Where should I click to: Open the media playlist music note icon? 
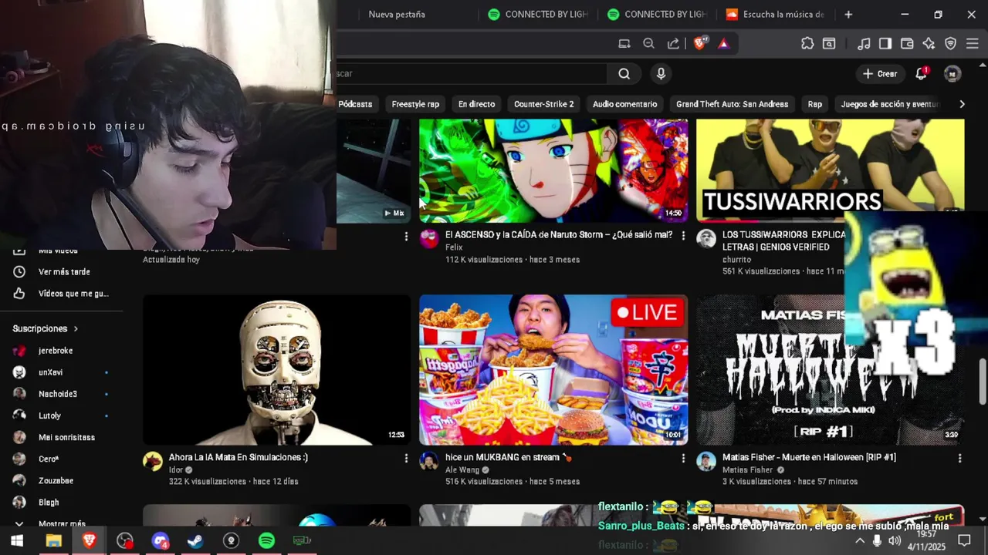point(864,44)
